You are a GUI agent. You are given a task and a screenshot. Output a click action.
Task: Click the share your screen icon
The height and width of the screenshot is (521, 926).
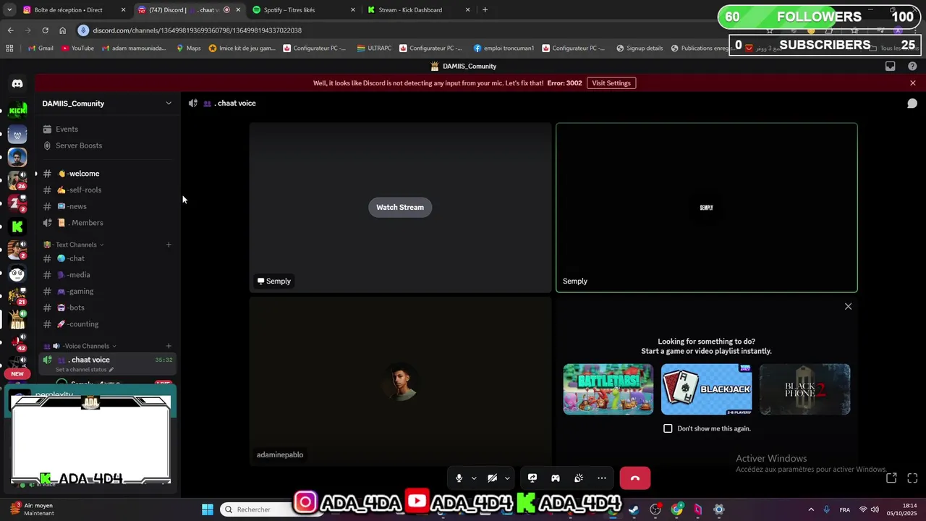pos(532,478)
